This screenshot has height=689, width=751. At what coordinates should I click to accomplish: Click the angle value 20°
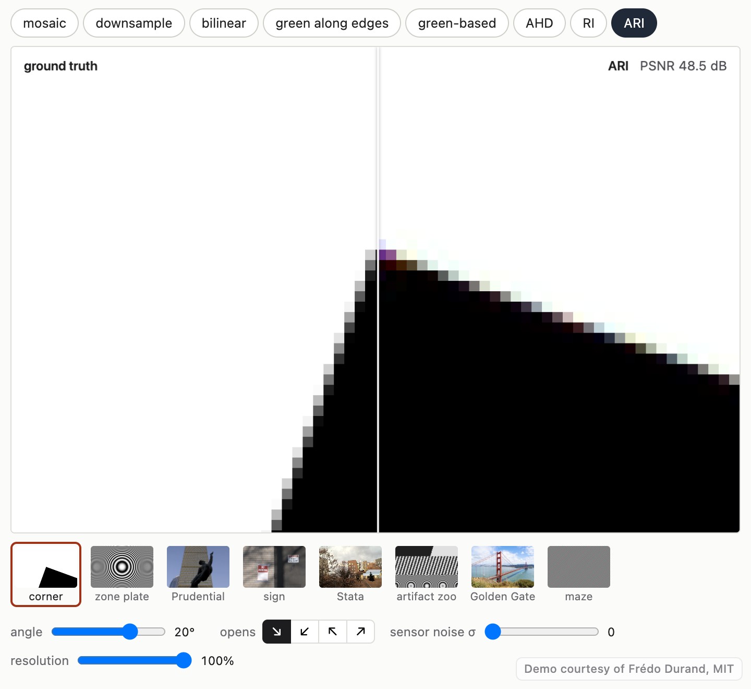pyautogui.click(x=185, y=632)
